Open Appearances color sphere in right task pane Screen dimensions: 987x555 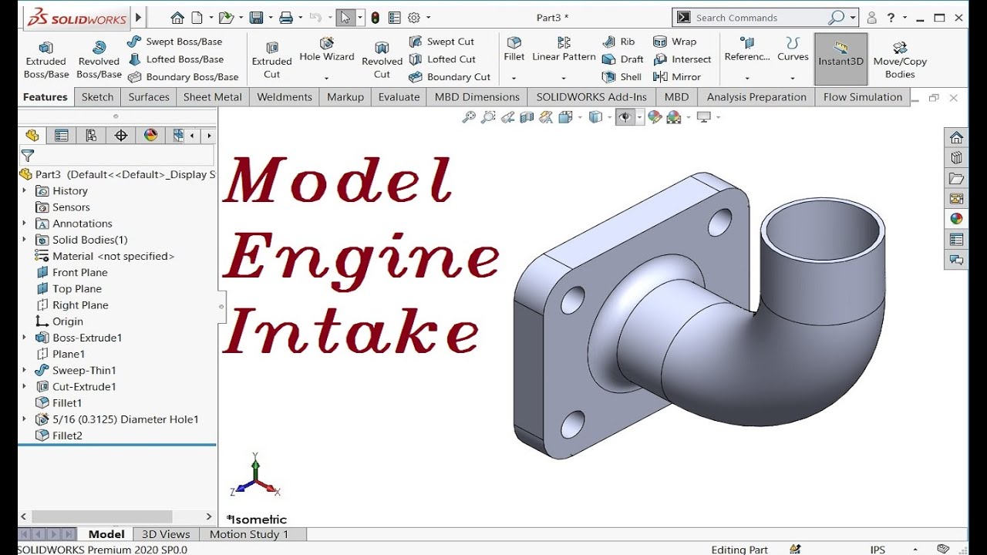(x=956, y=219)
